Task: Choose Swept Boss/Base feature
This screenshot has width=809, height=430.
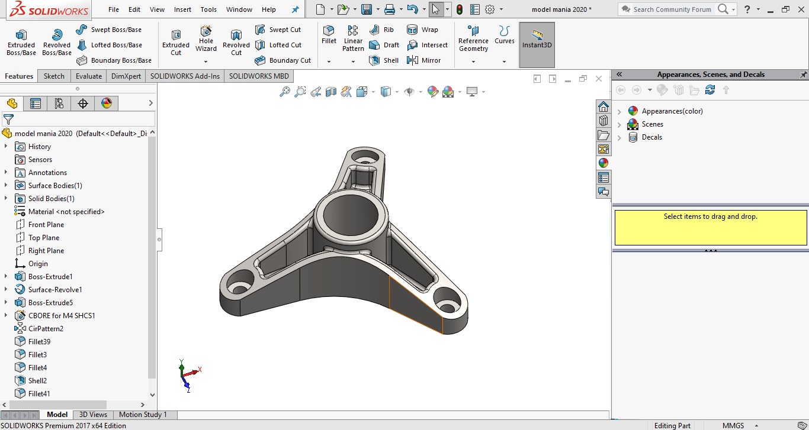Action: [x=109, y=30]
